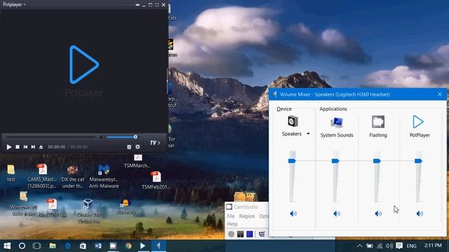449x252 pixels.
Task: Start playback in the Potplayer control bar
Action: 9,147
